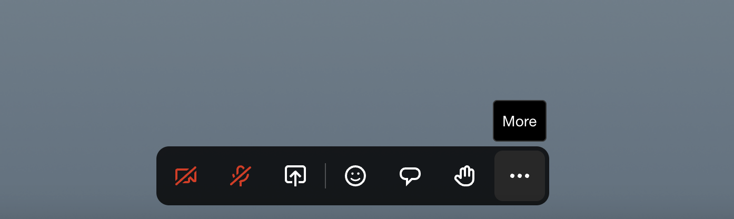Click the smiley face icon
This screenshot has width=734, height=219.
pyautogui.click(x=355, y=176)
